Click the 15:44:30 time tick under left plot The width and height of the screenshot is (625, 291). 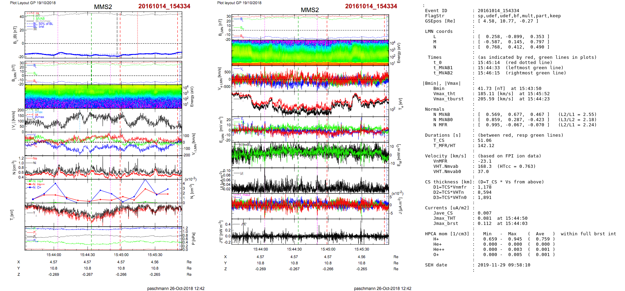(87, 255)
